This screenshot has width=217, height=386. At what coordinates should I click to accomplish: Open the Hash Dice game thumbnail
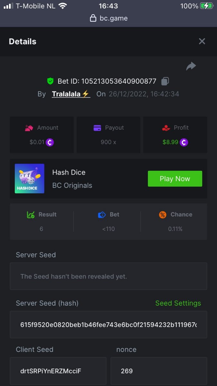pos(30,179)
